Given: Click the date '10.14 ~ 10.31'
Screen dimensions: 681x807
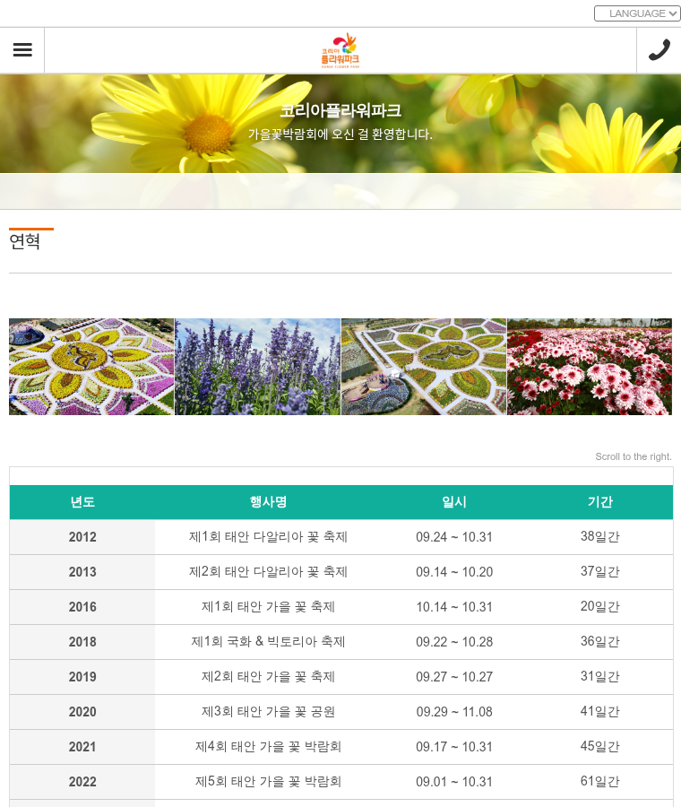Looking at the screenshot, I should [454, 607].
